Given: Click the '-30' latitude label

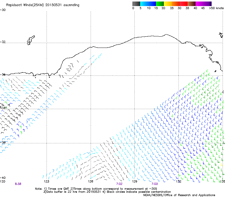Looking at the screenshot, I should [x=3, y=10].
